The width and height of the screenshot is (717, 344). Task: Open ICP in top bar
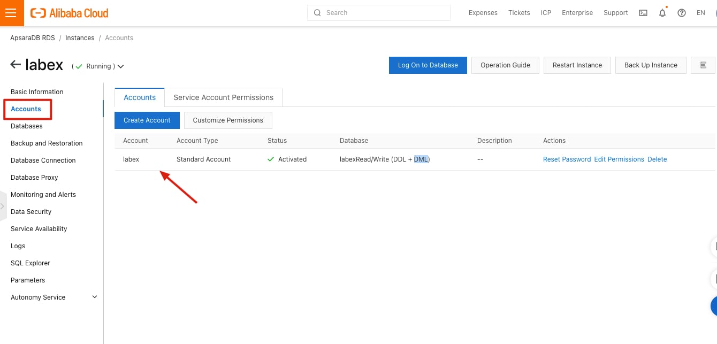point(546,13)
